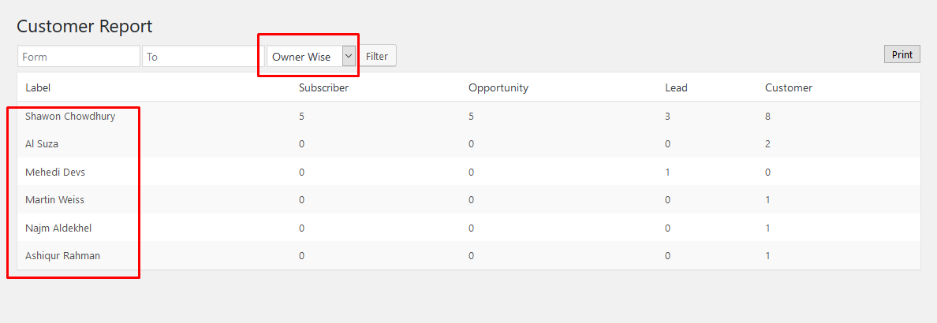Click the dropdown arrow beside Owner Wise
Viewport: 937px width, 323px height.
[x=349, y=57]
